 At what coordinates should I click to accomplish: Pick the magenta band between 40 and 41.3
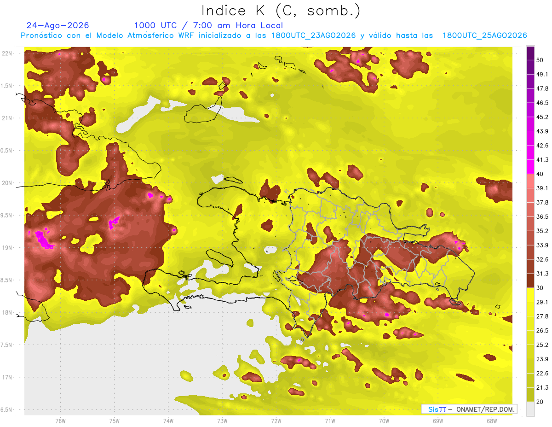point(530,167)
